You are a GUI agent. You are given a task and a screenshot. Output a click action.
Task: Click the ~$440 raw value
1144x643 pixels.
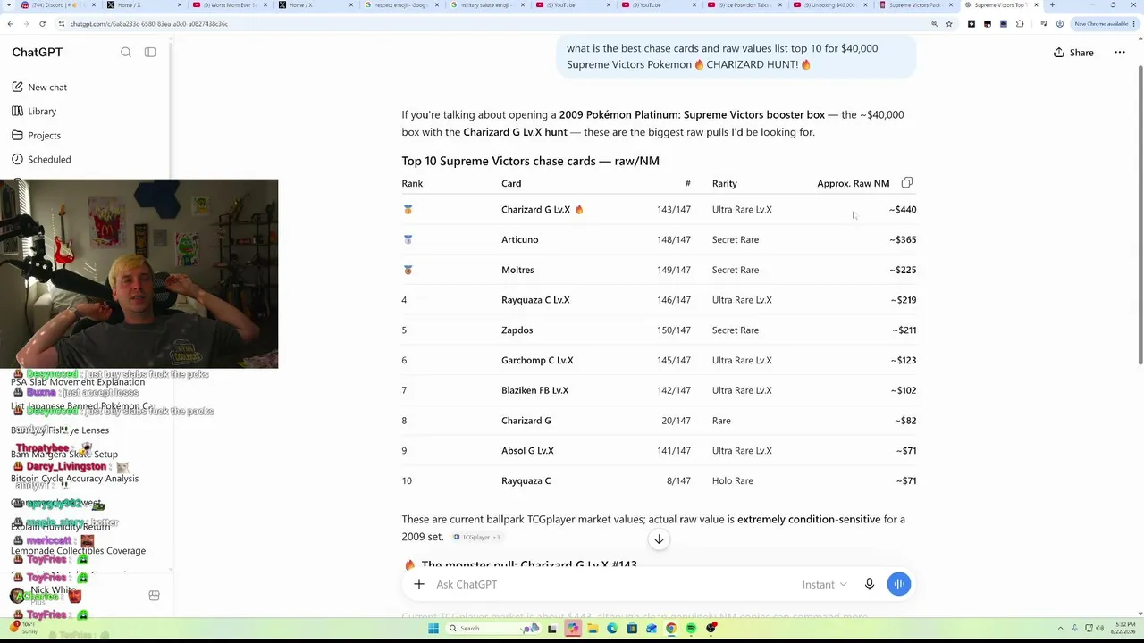point(903,210)
